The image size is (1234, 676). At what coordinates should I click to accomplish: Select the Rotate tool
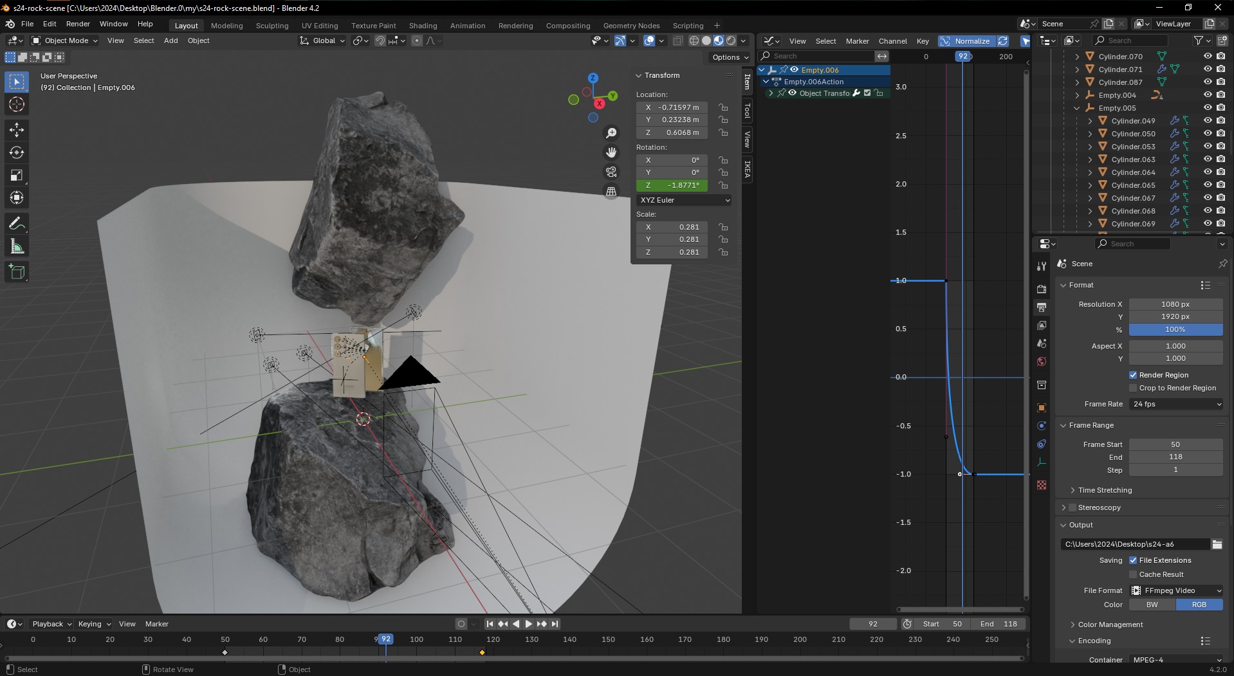17,152
